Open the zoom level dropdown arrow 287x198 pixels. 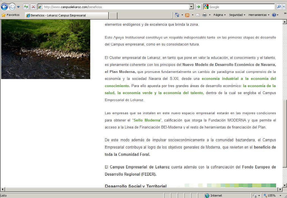(x=280, y=196)
